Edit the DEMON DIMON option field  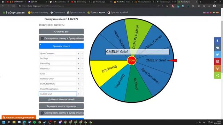pos(58,84)
